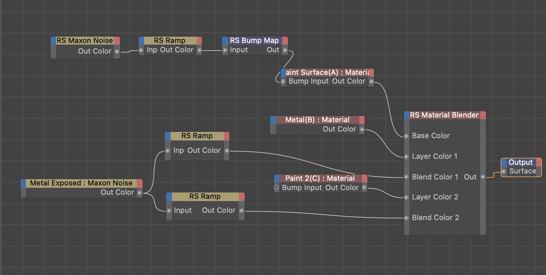
Task: Click the Input port of RS Bump Map
Action: click(225, 50)
